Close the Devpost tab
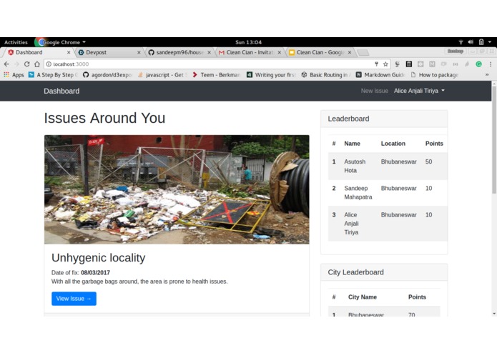 (x=139, y=53)
